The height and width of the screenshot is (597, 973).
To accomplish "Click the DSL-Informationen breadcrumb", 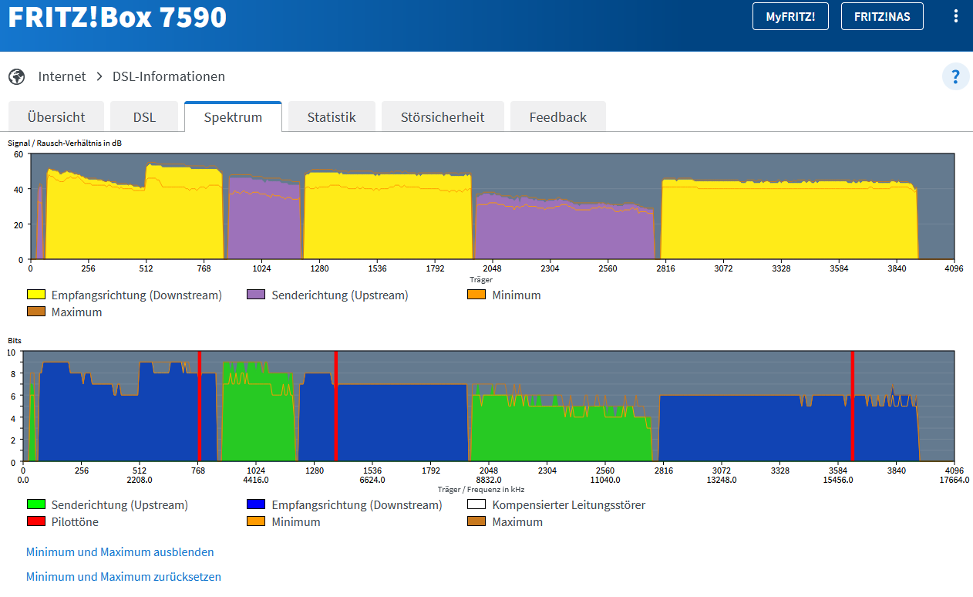I will pyautogui.click(x=169, y=76).
